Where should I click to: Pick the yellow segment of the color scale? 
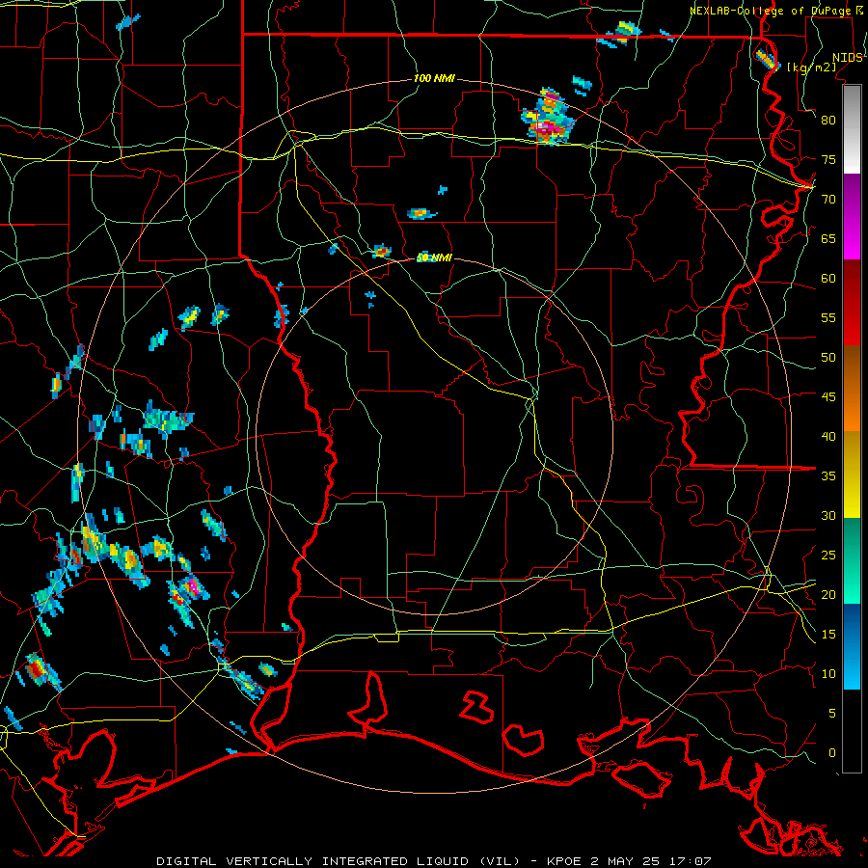click(x=853, y=475)
